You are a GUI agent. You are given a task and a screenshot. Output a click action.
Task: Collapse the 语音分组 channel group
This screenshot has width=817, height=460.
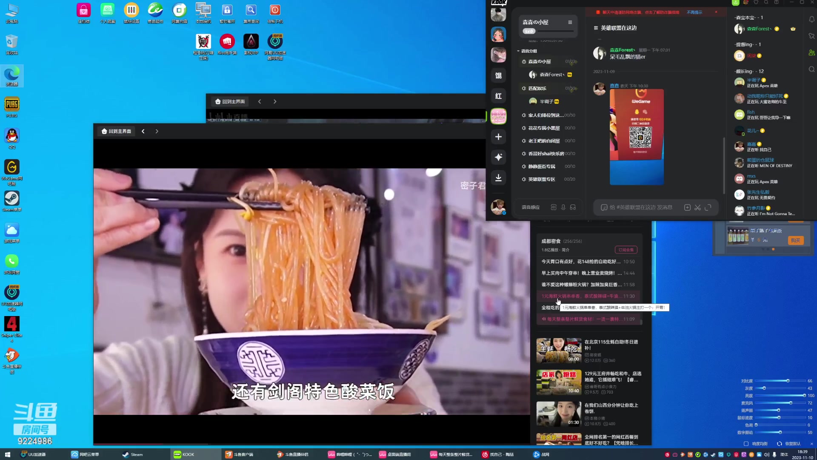click(x=527, y=51)
